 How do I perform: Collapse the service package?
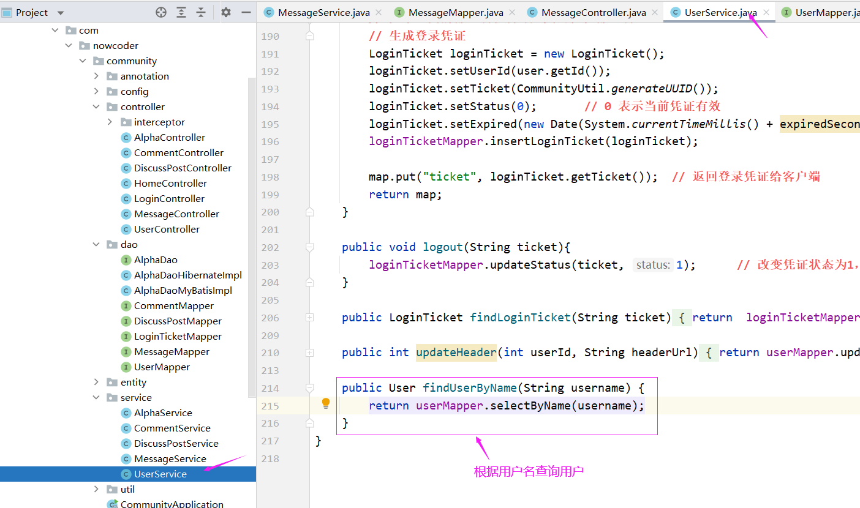[96, 397]
